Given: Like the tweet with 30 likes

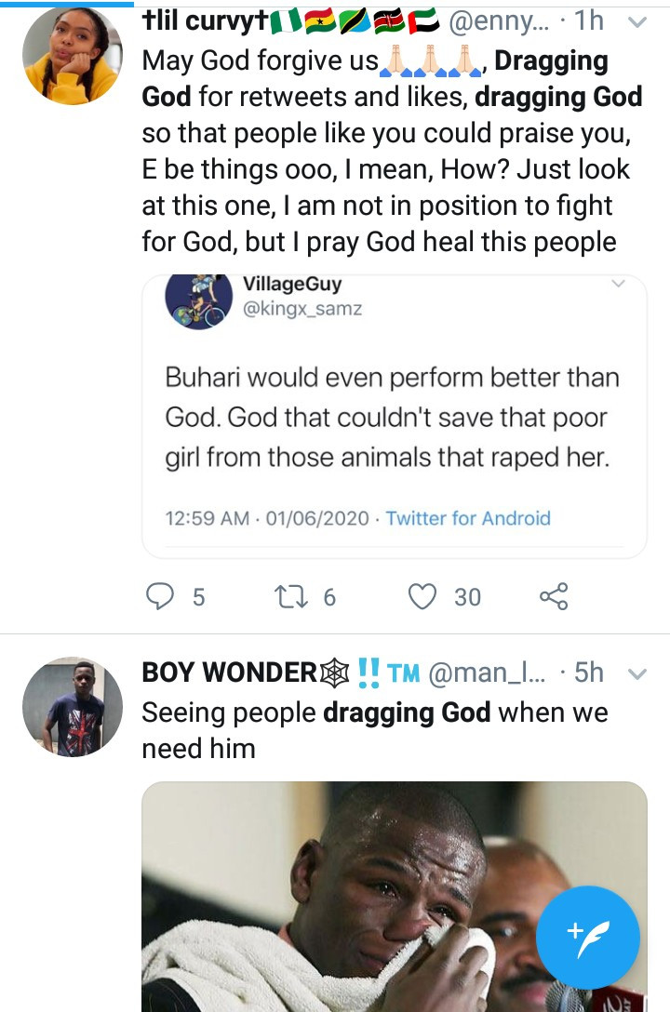Looking at the screenshot, I should pos(423,596).
